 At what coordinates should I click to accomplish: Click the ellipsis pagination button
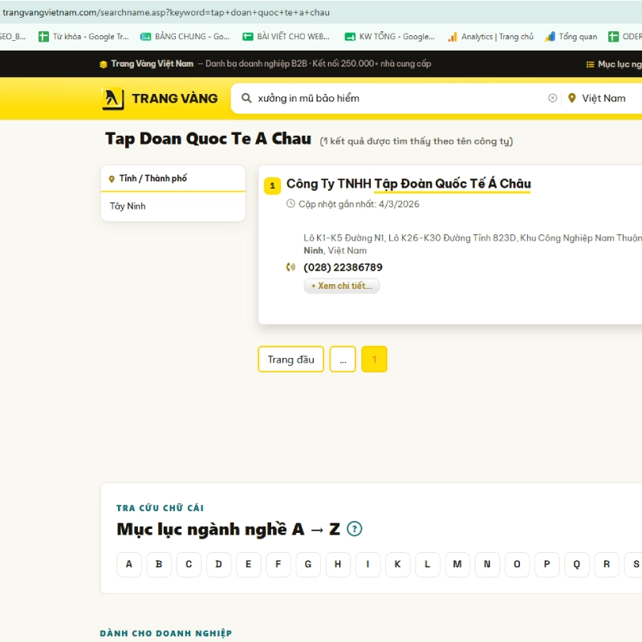343,360
